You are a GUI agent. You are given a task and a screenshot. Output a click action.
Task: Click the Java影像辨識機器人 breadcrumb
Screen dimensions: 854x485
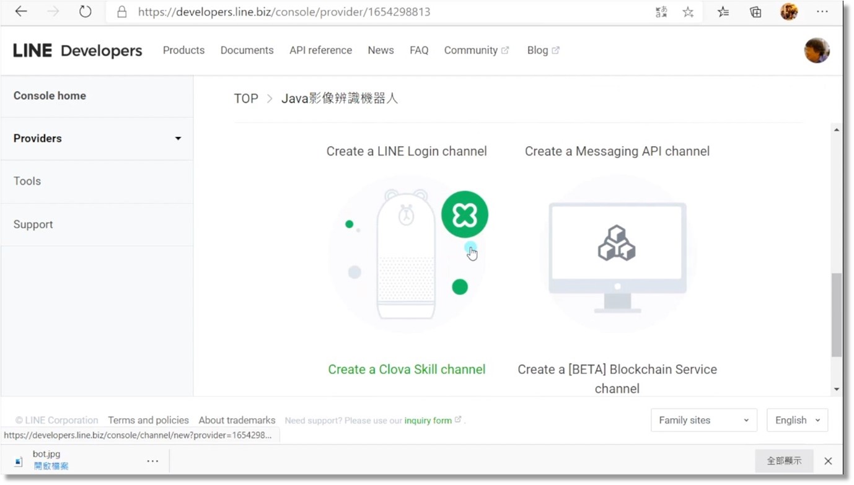[x=340, y=98]
